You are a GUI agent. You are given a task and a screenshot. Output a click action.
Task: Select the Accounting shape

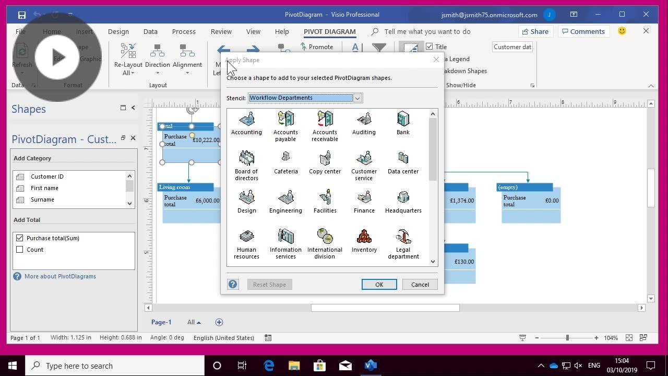coord(246,123)
